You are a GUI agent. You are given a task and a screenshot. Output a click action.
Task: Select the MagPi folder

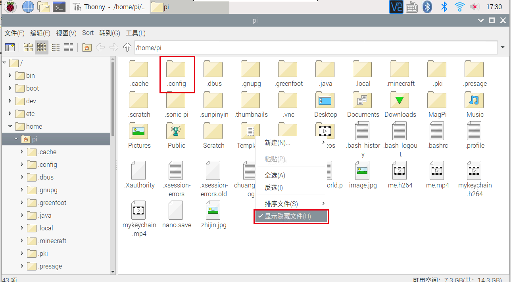[437, 100]
